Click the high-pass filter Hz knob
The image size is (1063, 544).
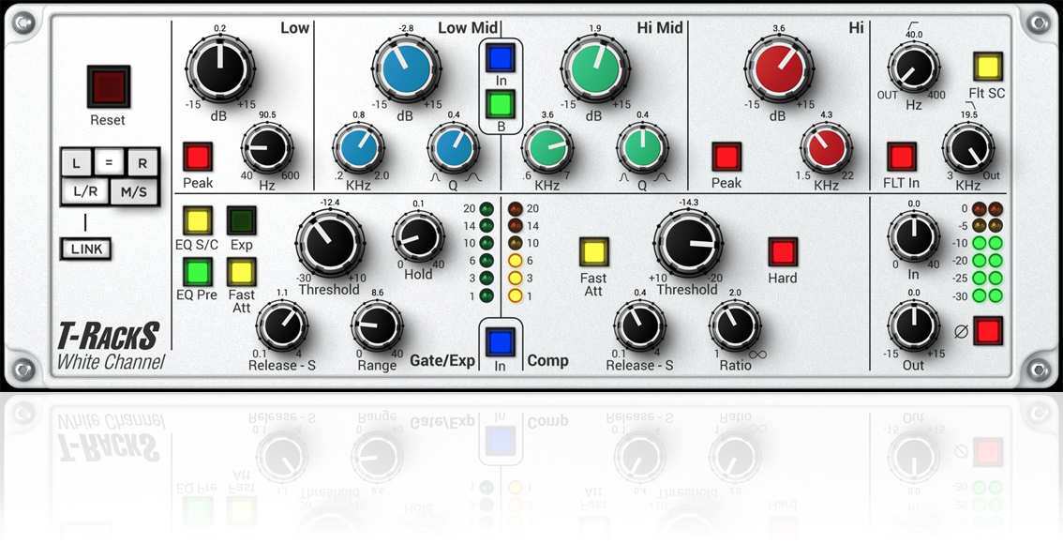pos(914,68)
